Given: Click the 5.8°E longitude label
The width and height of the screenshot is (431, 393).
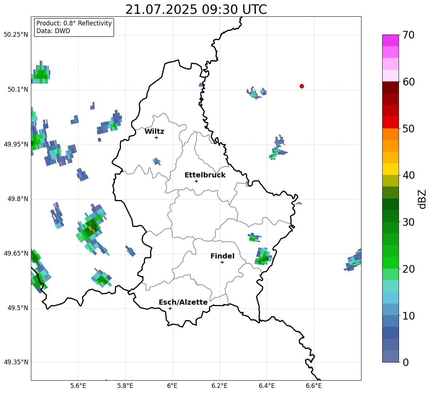Looking at the screenshot, I should pos(125,386).
